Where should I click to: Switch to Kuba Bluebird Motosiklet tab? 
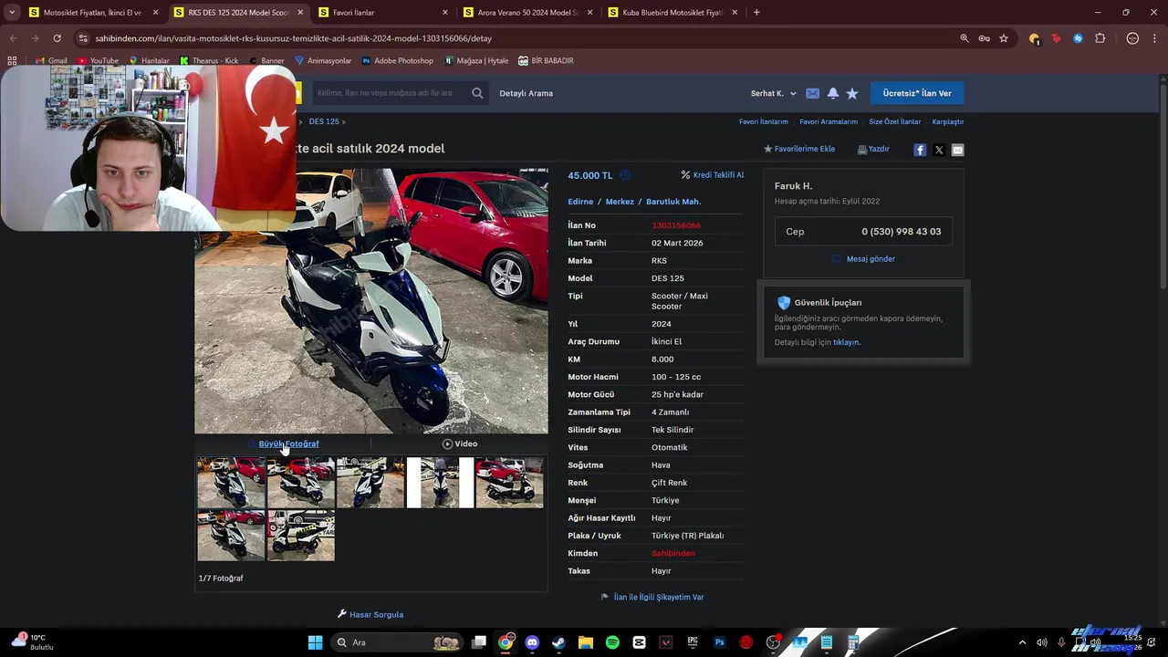[672, 13]
